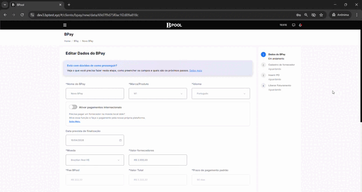This screenshot has width=362, height=192.
Task: Click the BPool logo in header
Action: 174,25
